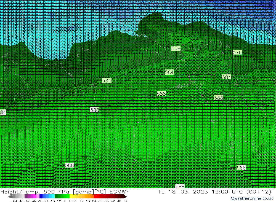This screenshot has height=202, width=276.
Task: Pick the bright red legend swatch at 24
Action: (95, 196)
